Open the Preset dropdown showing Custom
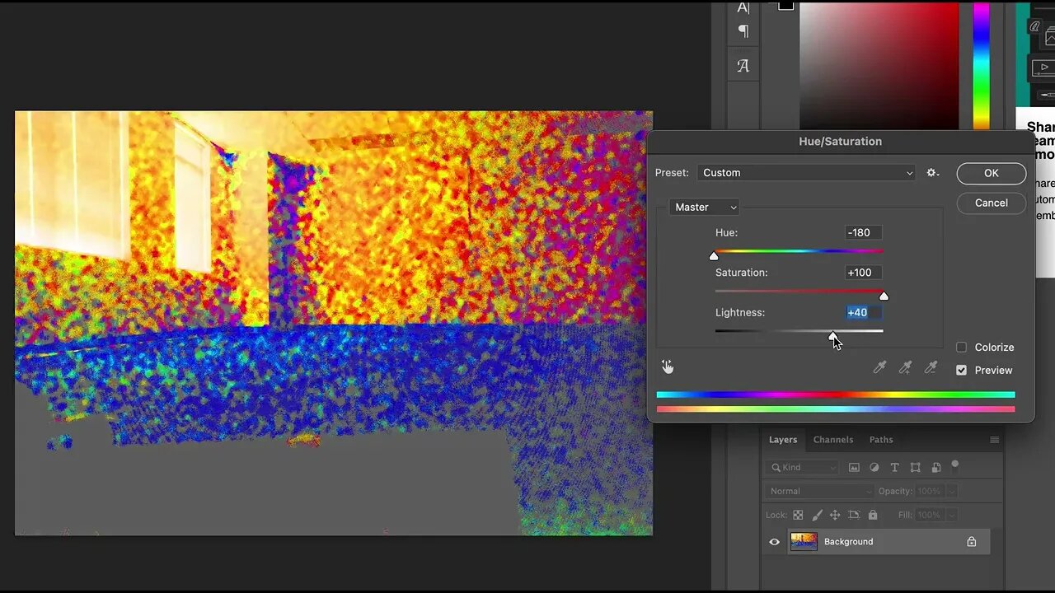This screenshot has height=593, width=1055. 806,173
